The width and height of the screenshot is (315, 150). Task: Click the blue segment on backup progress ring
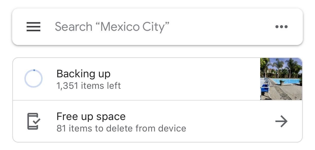pyautogui.click(x=34, y=70)
